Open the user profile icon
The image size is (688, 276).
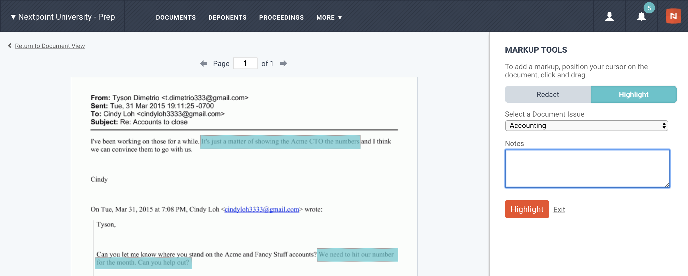click(x=609, y=17)
